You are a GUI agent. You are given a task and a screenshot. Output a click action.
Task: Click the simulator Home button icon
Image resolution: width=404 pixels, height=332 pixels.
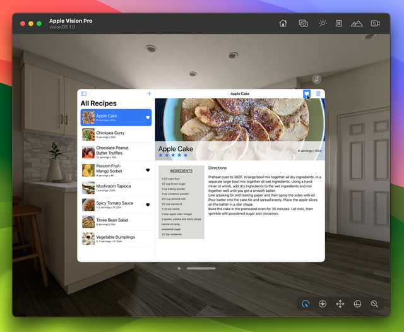click(x=283, y=23)
